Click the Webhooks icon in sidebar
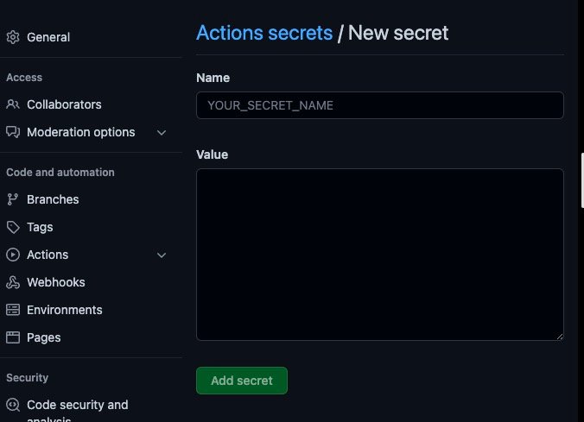The width and height of the screenshot is (584, 422). pyautogui.click(x=13, y=282)
